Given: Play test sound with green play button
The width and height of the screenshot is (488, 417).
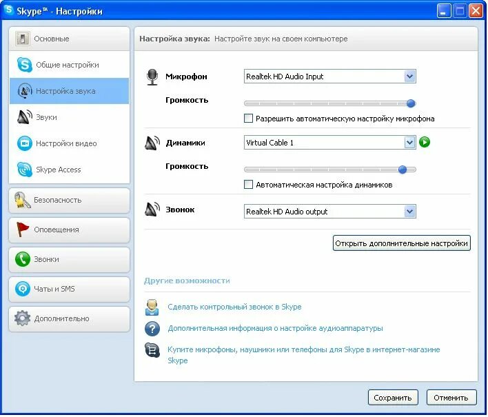Looking at the screenshot, I should [425, 142].
